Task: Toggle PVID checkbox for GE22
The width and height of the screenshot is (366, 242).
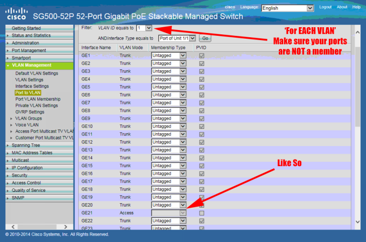Action: [x=202, y=221]
